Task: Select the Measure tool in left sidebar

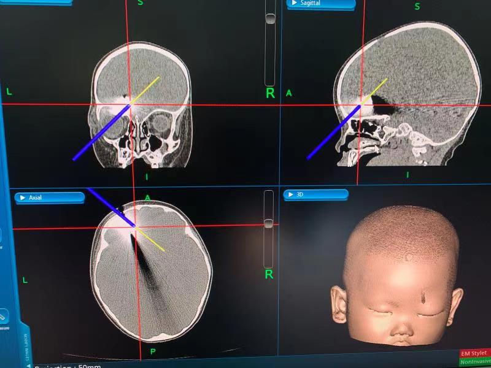Action: [x=3, y=316]
